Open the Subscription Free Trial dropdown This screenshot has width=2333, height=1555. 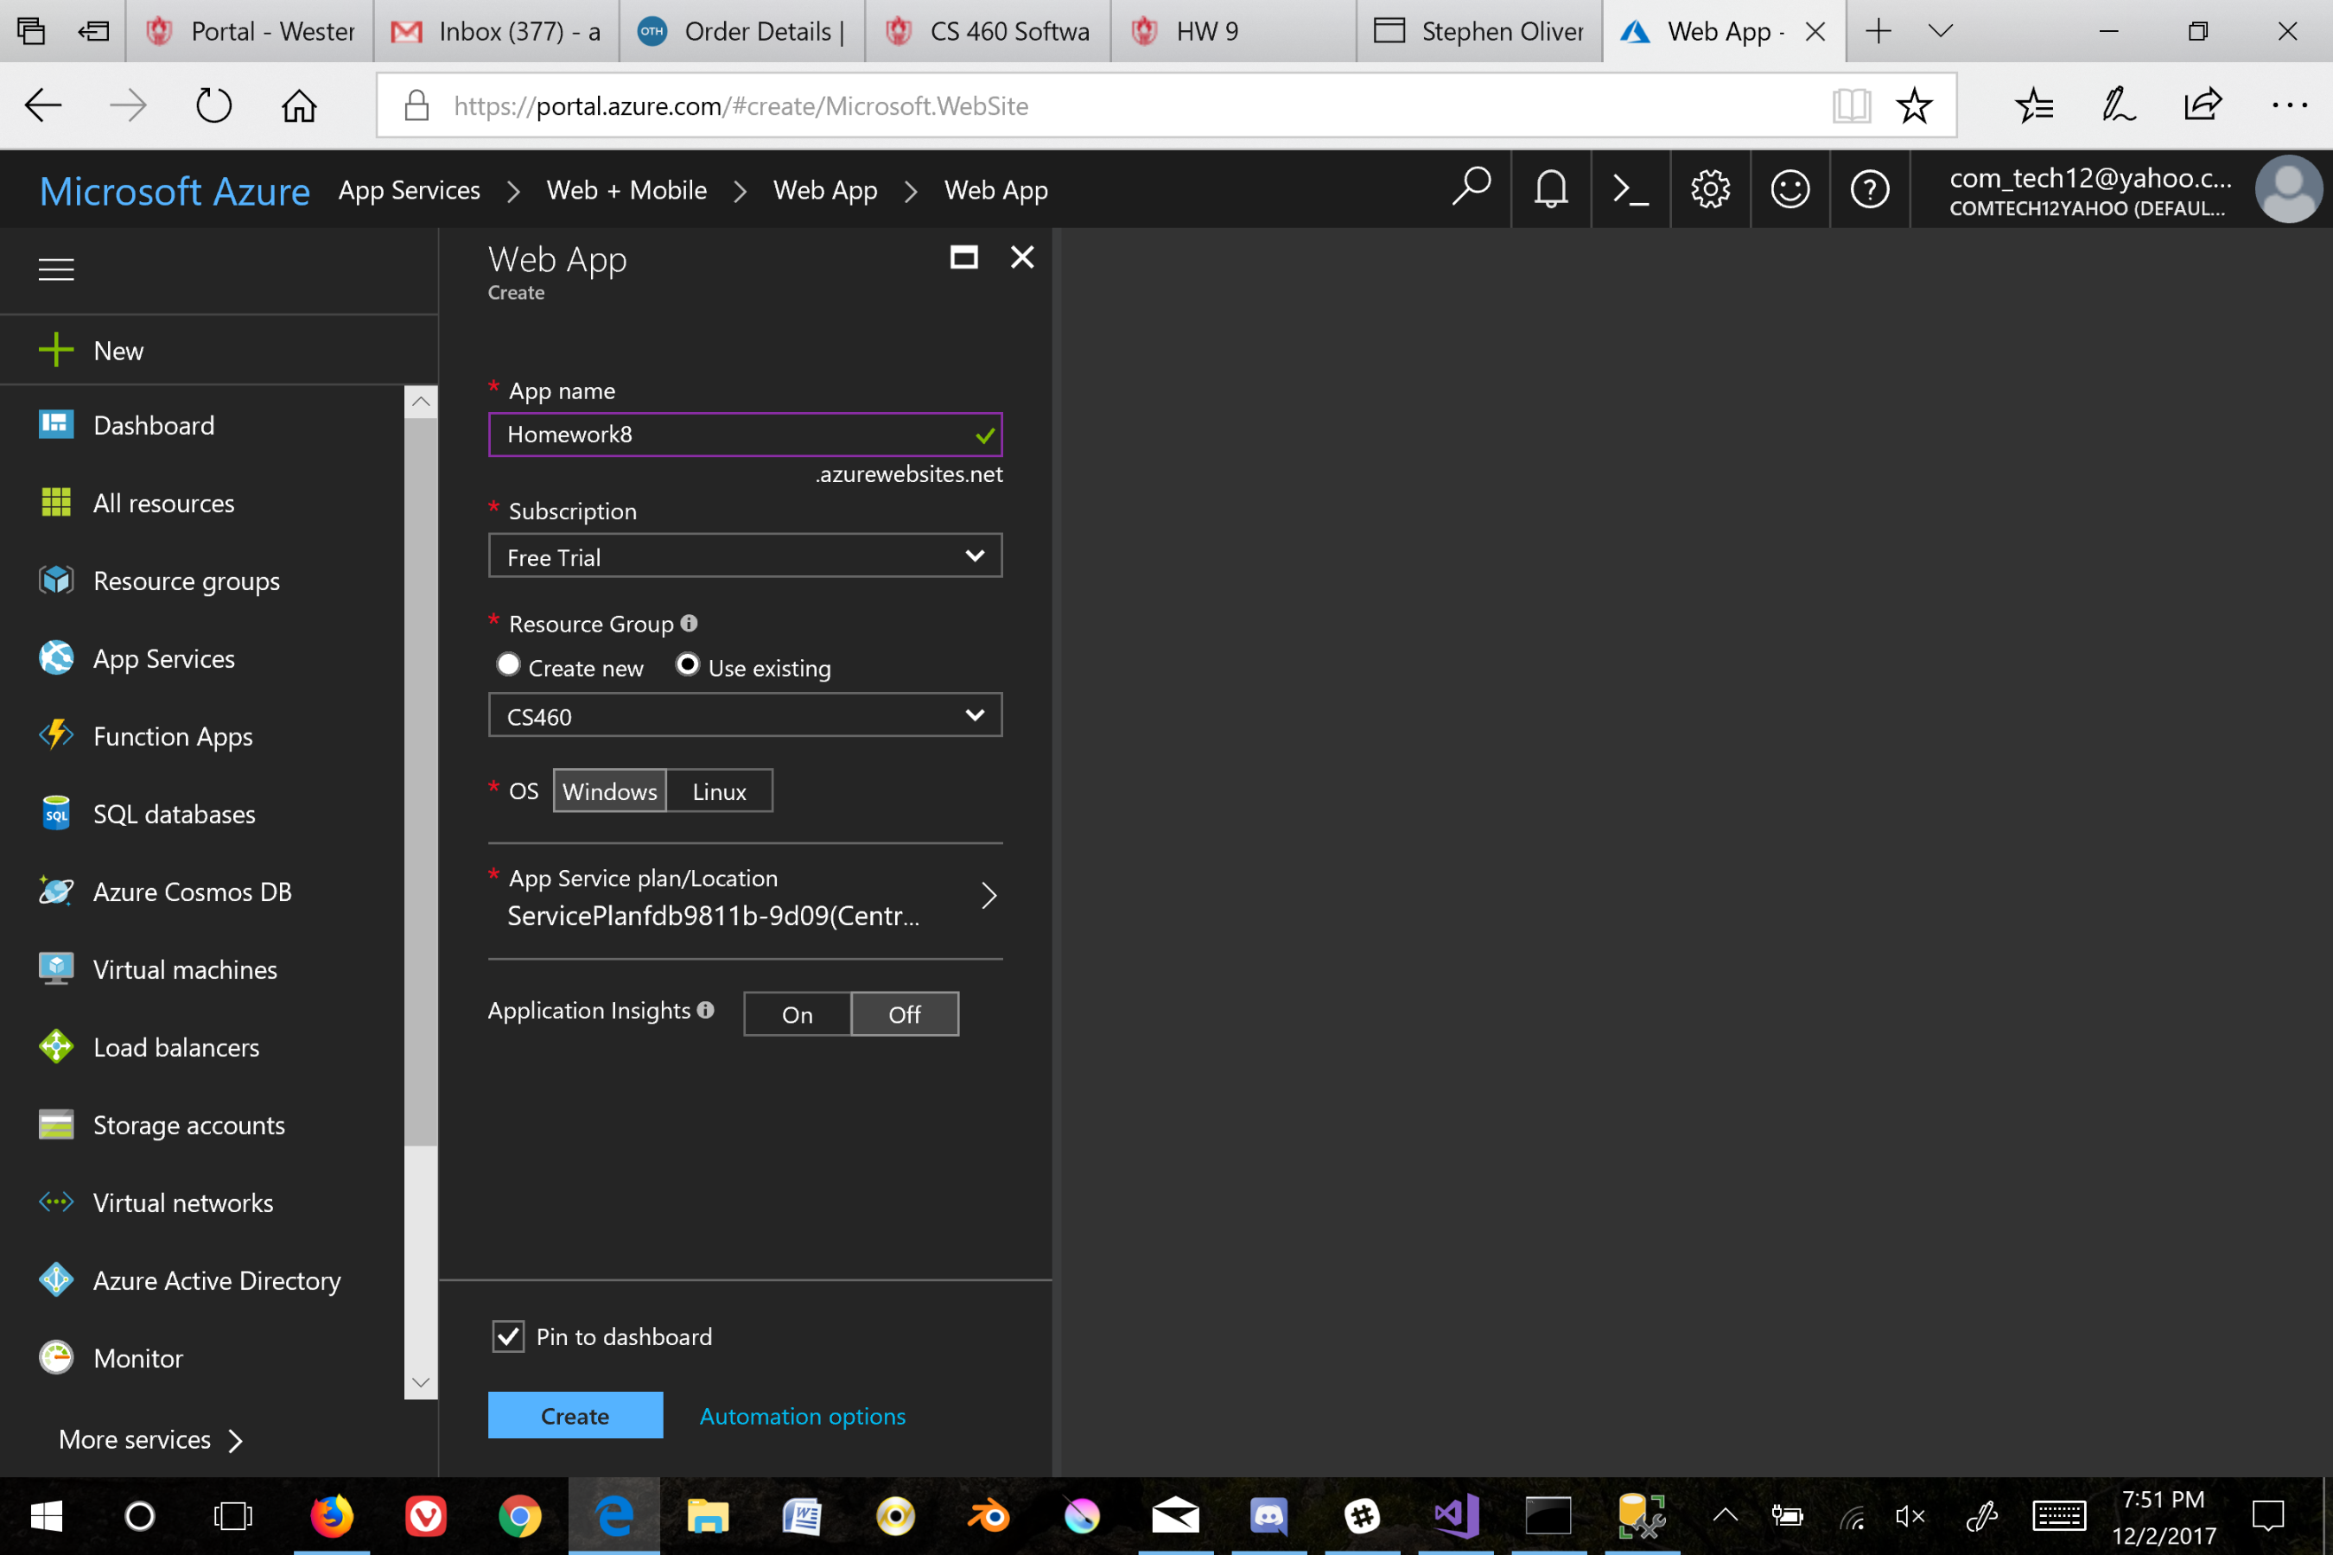coord(745,556)
